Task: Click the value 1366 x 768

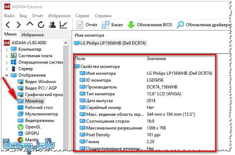Action: click(156, 128)
